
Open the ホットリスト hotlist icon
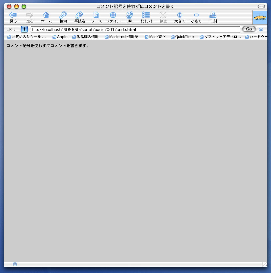(x=146, y=17)
